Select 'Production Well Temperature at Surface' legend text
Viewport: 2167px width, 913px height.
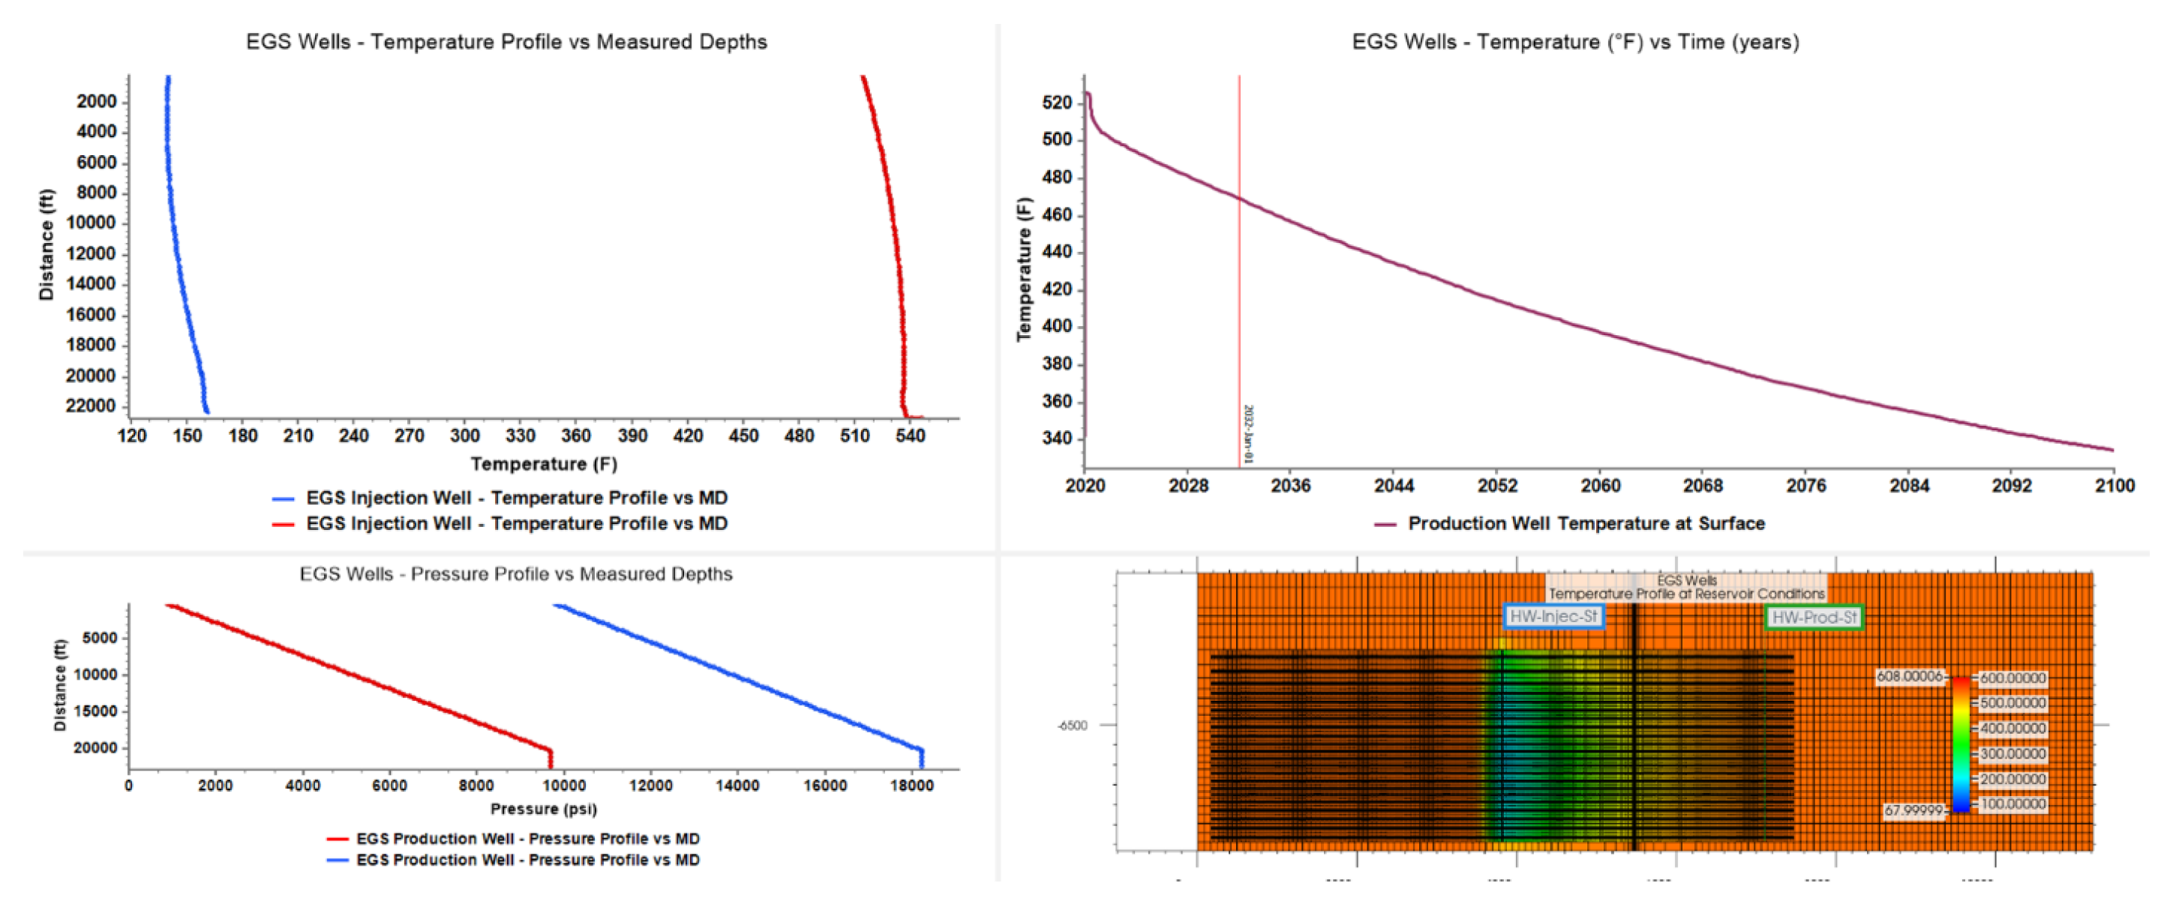point(1586,524)
